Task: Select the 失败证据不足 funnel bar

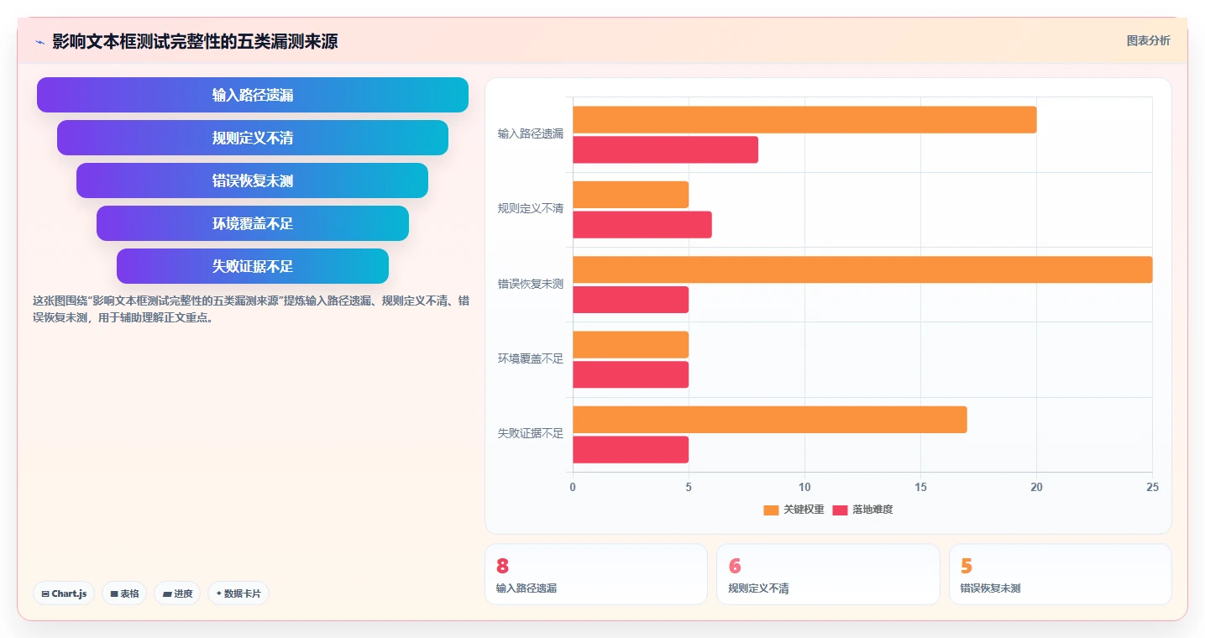Action: 253,266
